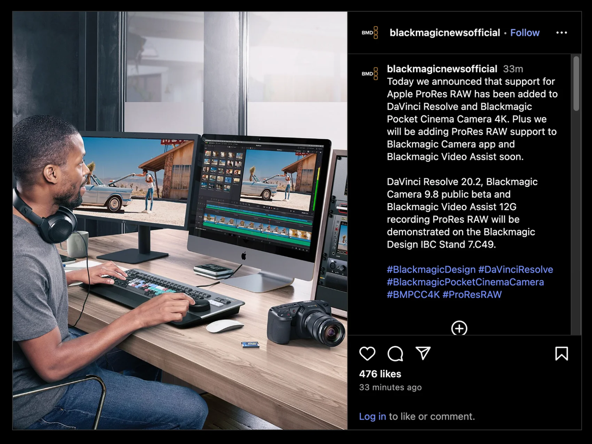Open the #DaVinciResolve hashtag
The width and height of the screenshot is (592, 444).
pos(516,269)
